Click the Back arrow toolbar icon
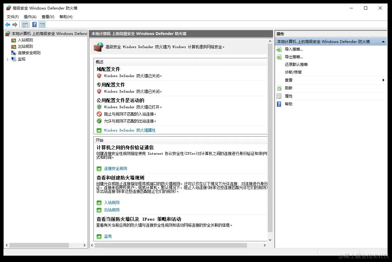Image resolution: width=392 pixels, height=262 pixels. (8, 25)
